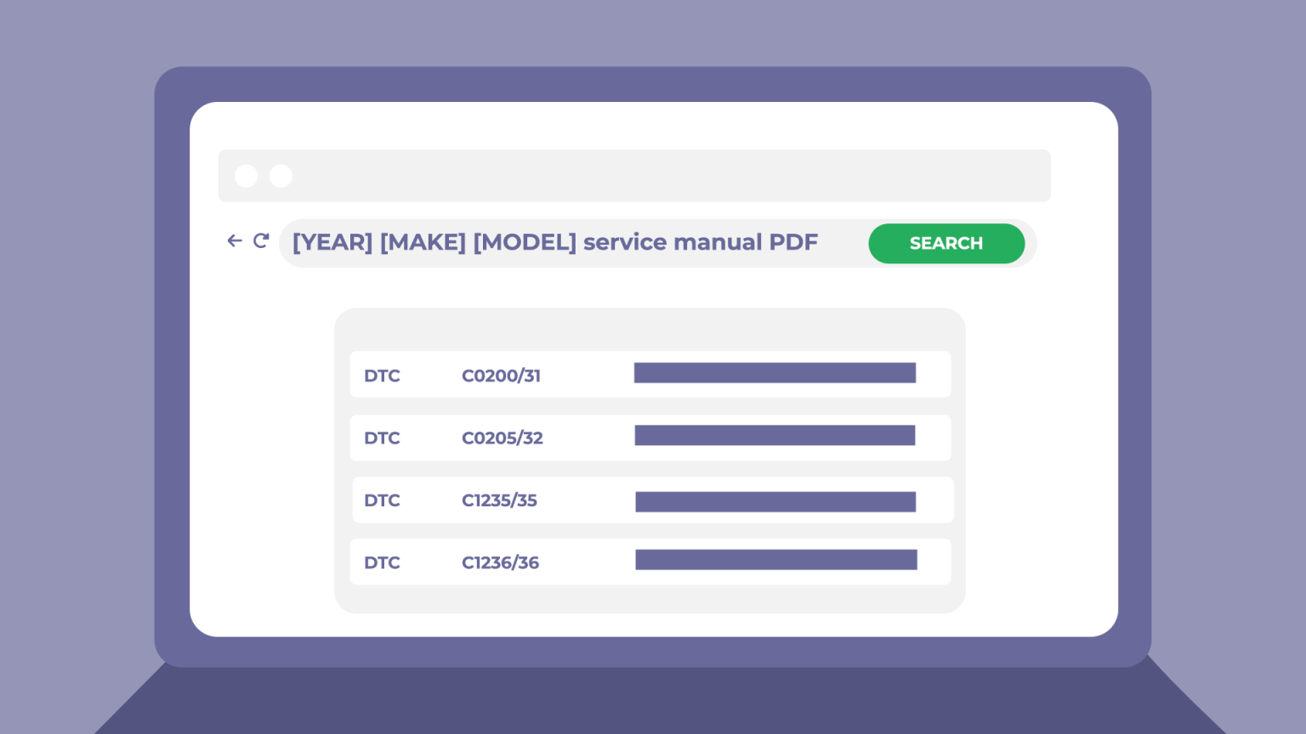Click the DTC label beside C1236/36

[382, 562]
